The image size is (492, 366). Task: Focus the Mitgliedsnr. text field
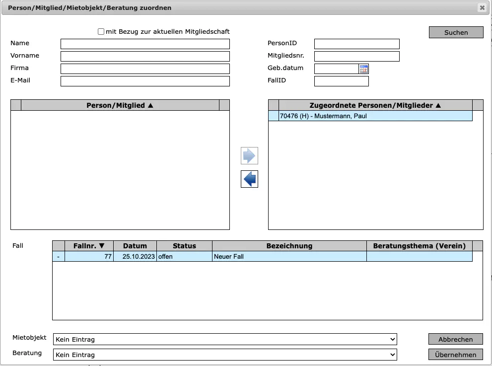pyautogui.click(x=356, y=56)
